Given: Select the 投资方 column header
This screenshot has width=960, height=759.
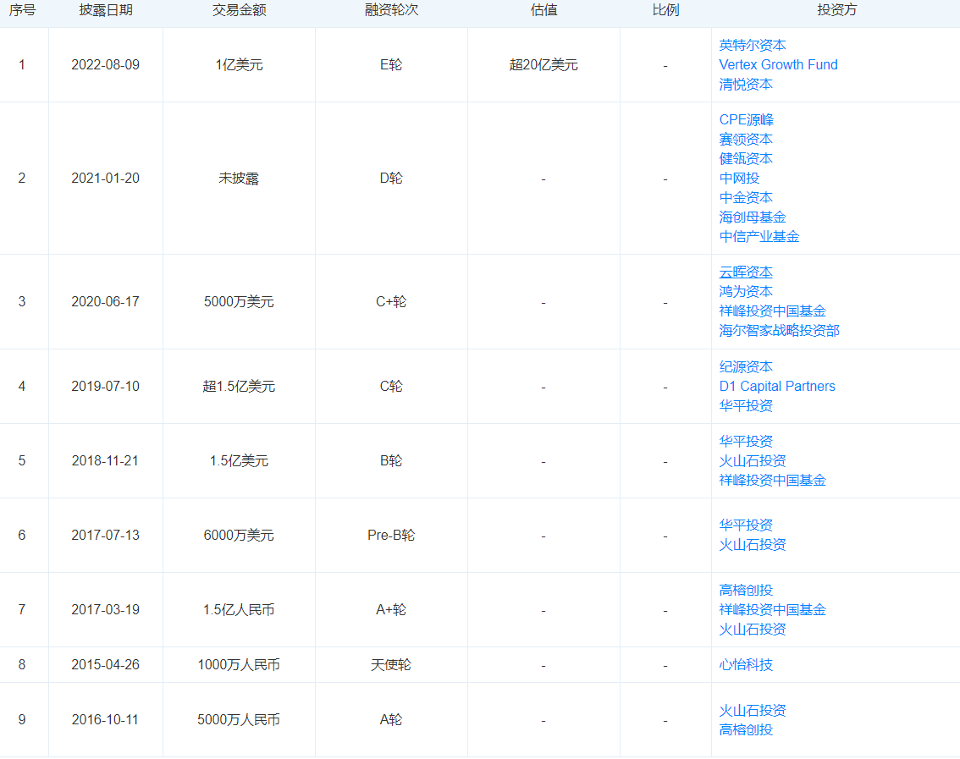Looking at the screenshot, I should [x=837, y=10].
